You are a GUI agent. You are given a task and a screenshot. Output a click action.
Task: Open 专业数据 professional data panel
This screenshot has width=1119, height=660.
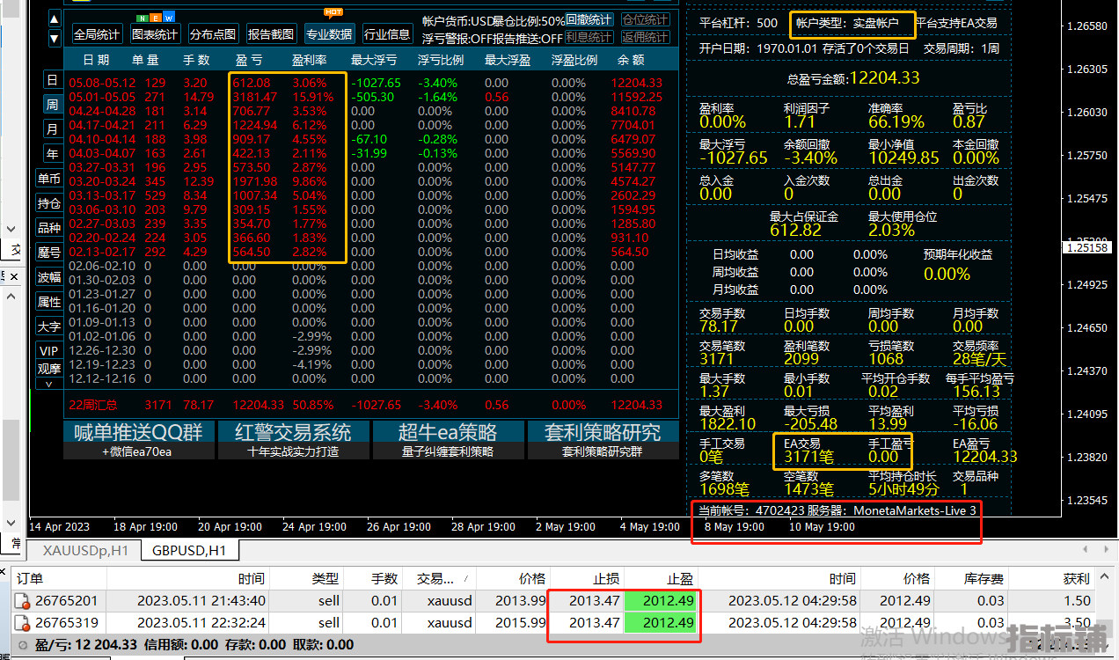pyautogui.click(x=329, y=34)
